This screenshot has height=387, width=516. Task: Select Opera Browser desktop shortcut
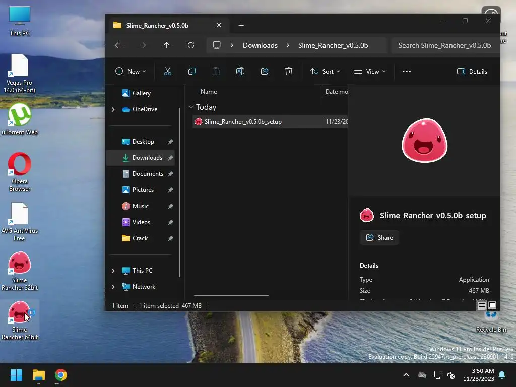(20, 172)
